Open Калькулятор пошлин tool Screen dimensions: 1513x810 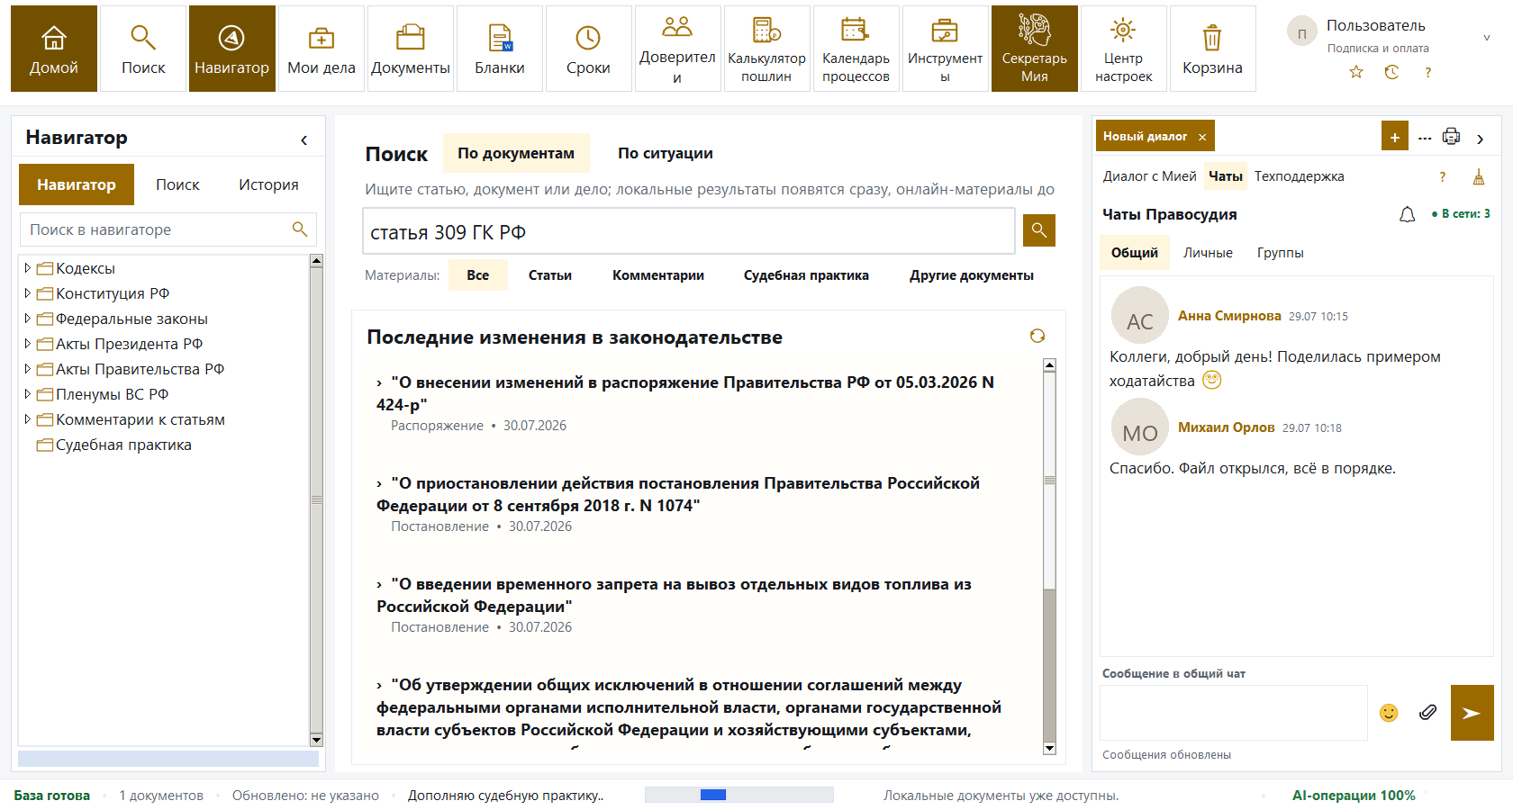click(766, 49)
